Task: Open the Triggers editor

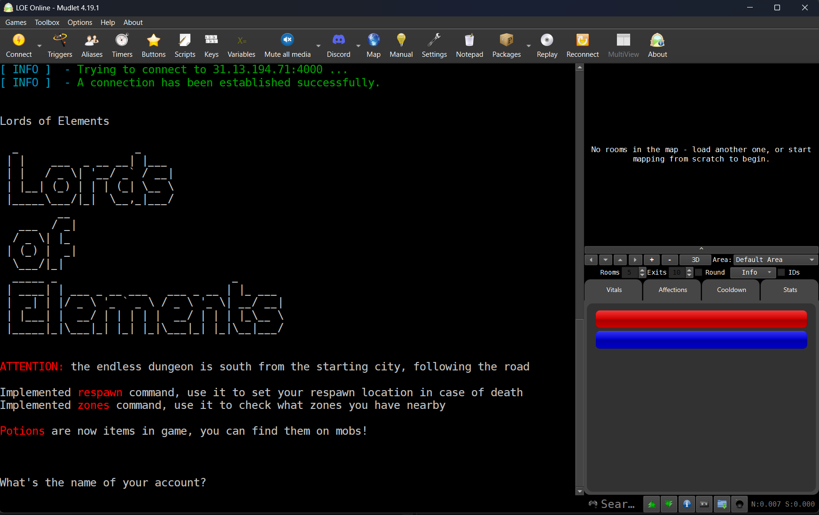Action: [60, 46]
